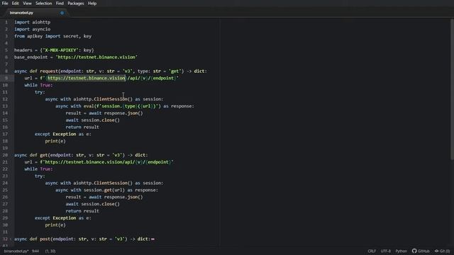
Task: Click 'aiohttp.ClientSession()' on line 12
Action: pyautogui.click(x=103, y=99)
